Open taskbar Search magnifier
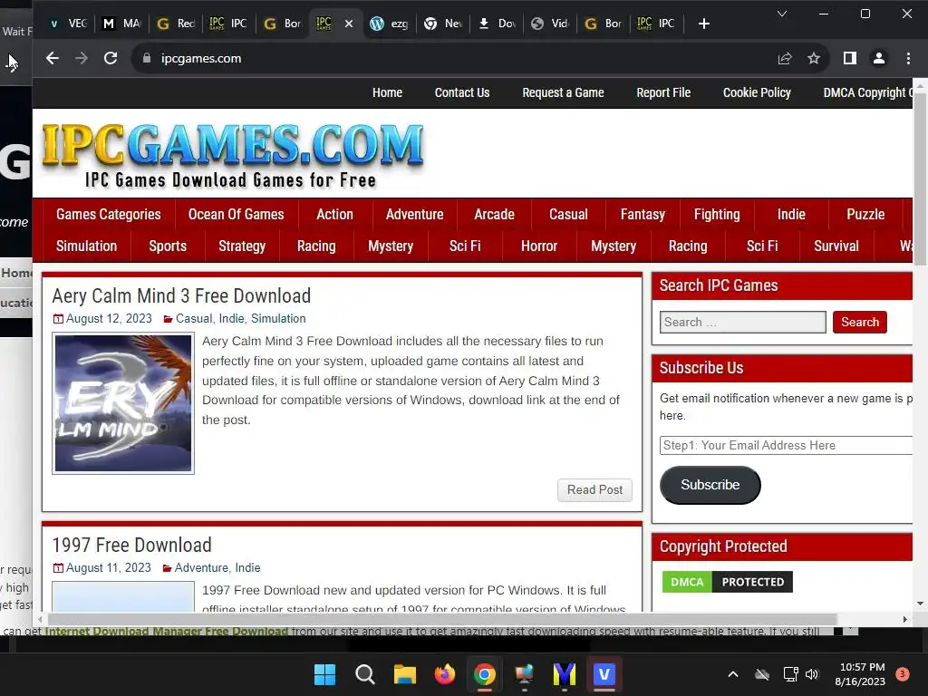 364,674
